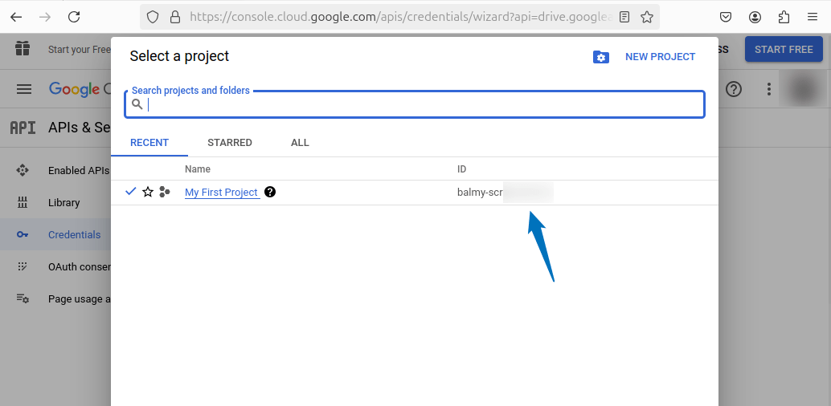831x406 pixels.
Task: Bookmark this page with the star icon
Action: (x=647, y=18)
